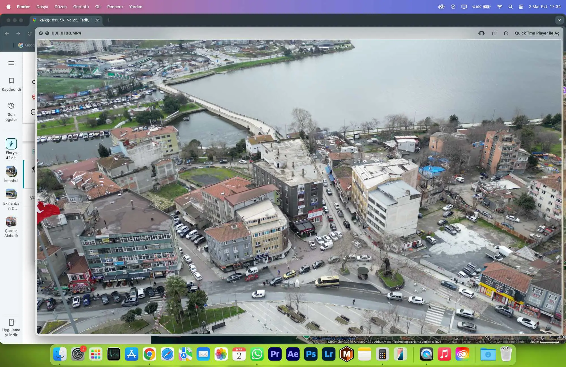The width and height of the screenshot is (566, 367).
Task: Launch Lightroom from the Dock
Action: (x=329, y=354)
